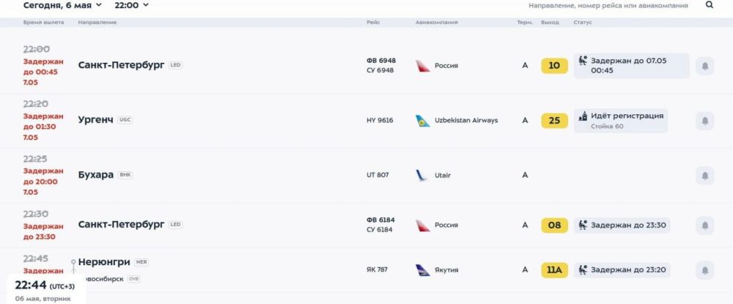
Task: Enable bell alert for flight ФВ 6184
Action: point(704,225)
